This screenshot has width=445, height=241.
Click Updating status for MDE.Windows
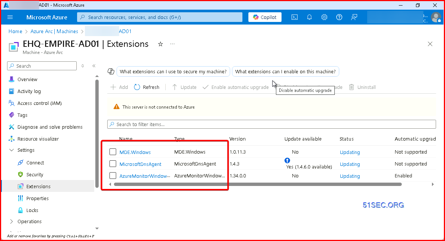[350, 152]
